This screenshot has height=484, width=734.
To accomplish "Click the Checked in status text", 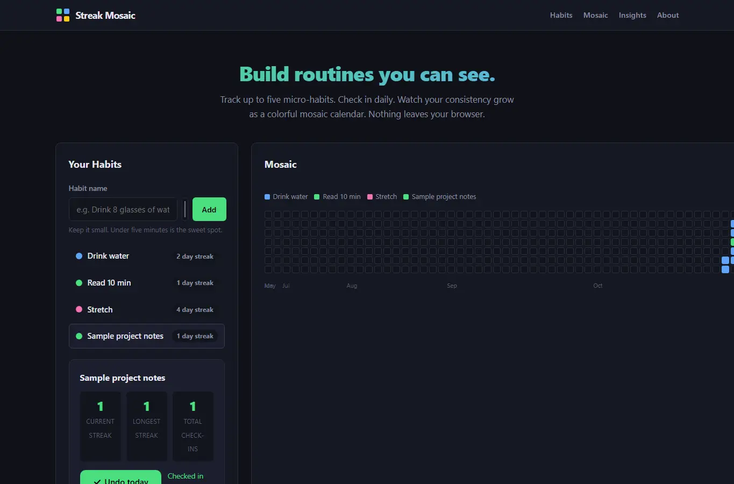I will (x=186, y=476).
